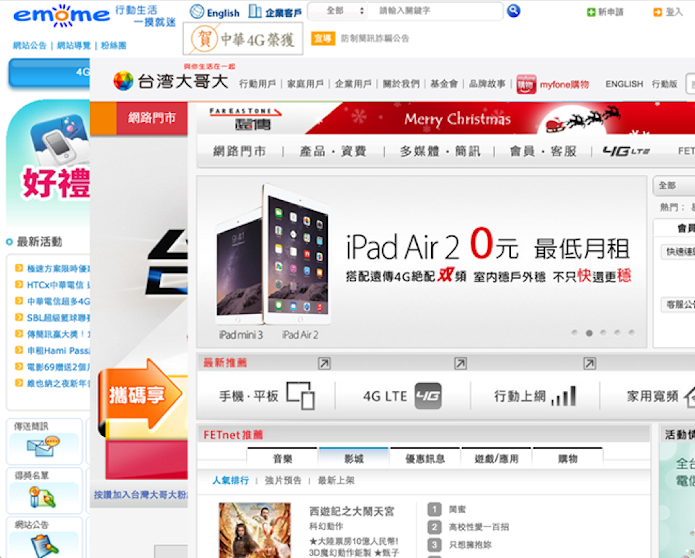The width and height of the screenshot is (695, 558).
Task: Click the 4G badge icon next to 4G LTE
Action: click(428, 396)
